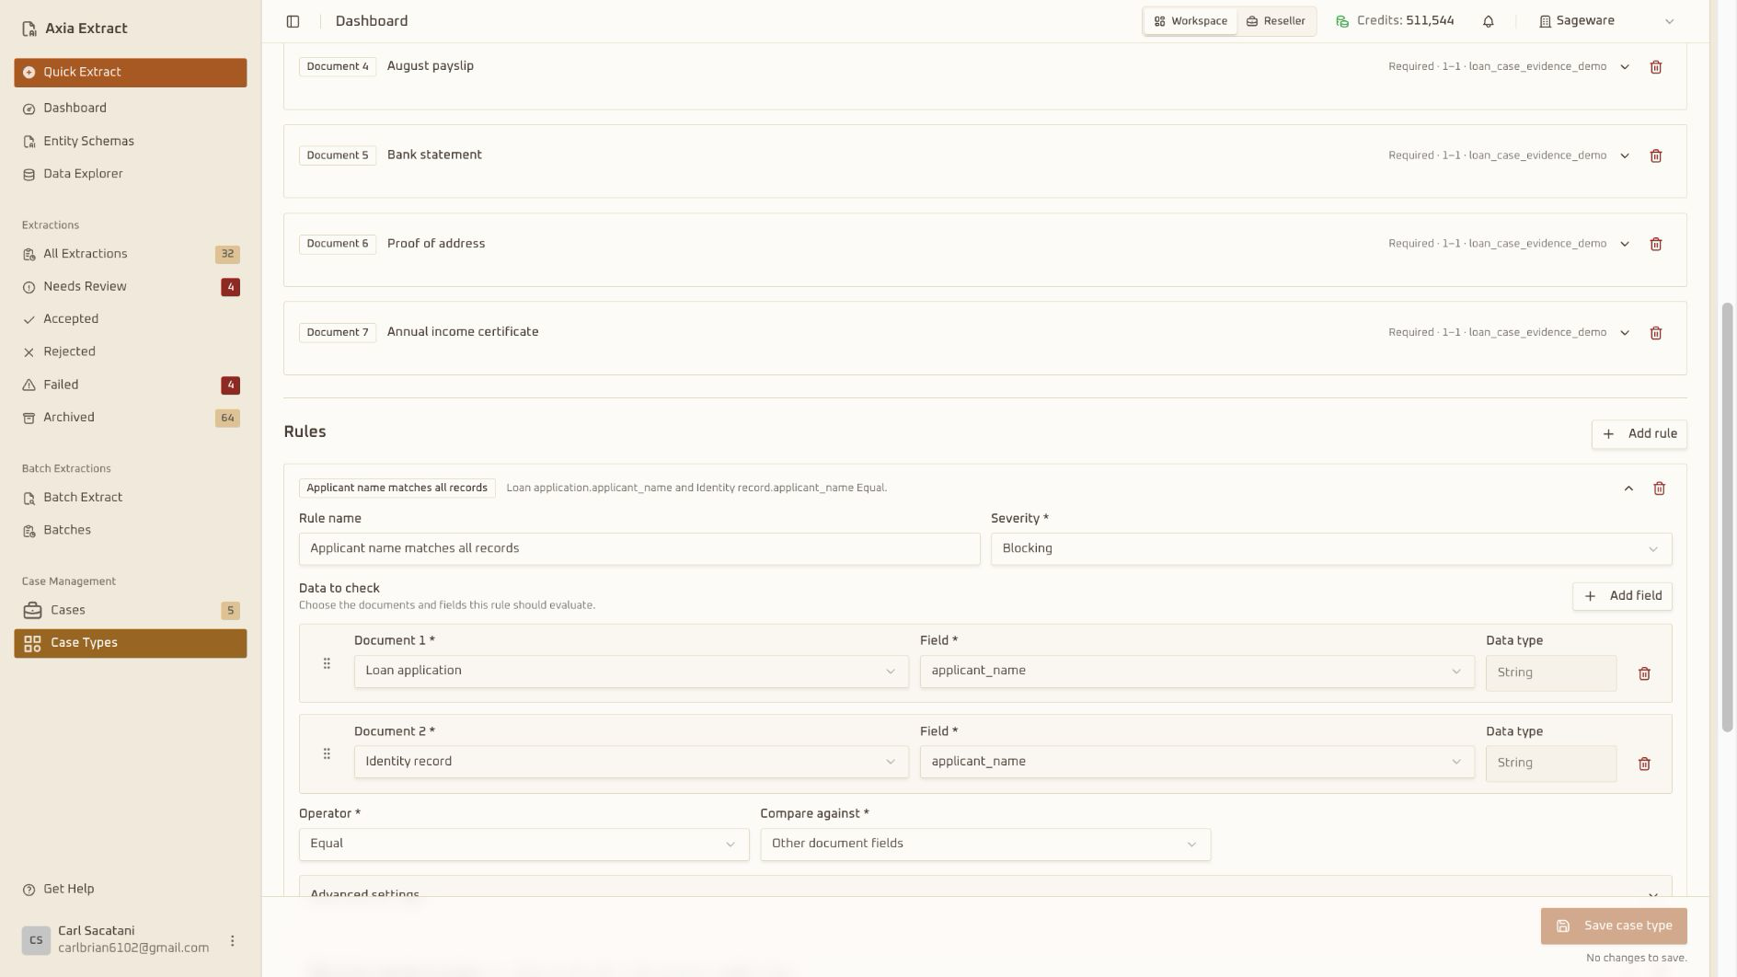Click the page vertical scrollbar
The image size is (1737, 977).
click(x=1727, y=517)
